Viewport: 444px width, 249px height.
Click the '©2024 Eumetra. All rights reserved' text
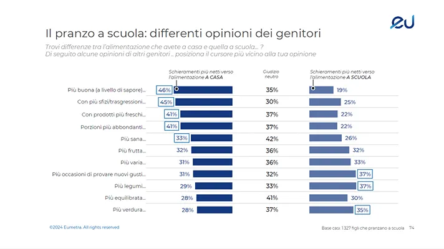tap(84, 227)
